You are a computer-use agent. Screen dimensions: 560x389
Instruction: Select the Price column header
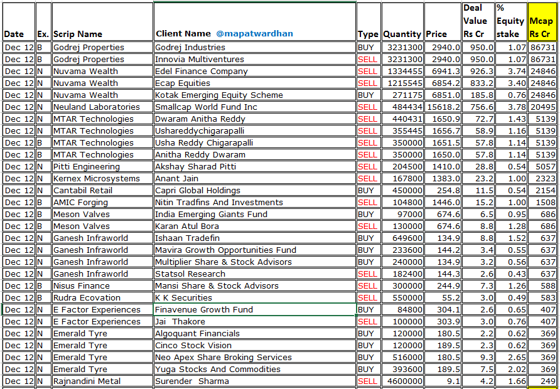point(443,21)
